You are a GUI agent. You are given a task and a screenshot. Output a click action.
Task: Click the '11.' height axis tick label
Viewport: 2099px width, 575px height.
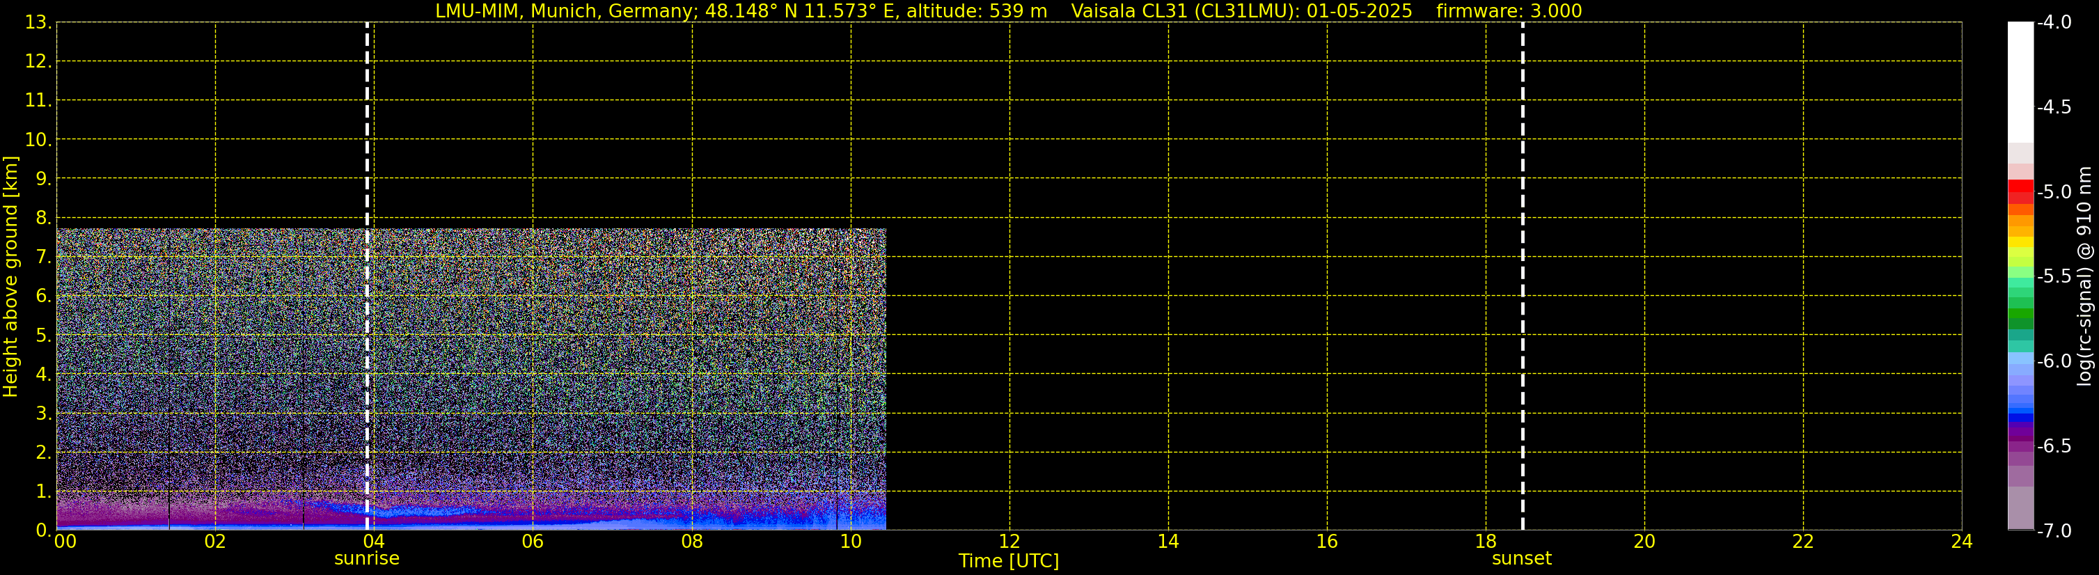[x=38, y=101]
